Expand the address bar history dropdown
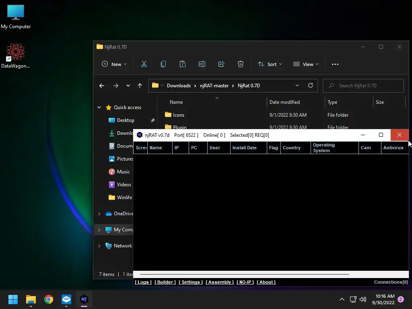The height and width of the screenshot is (309, 412). [297, 85]
